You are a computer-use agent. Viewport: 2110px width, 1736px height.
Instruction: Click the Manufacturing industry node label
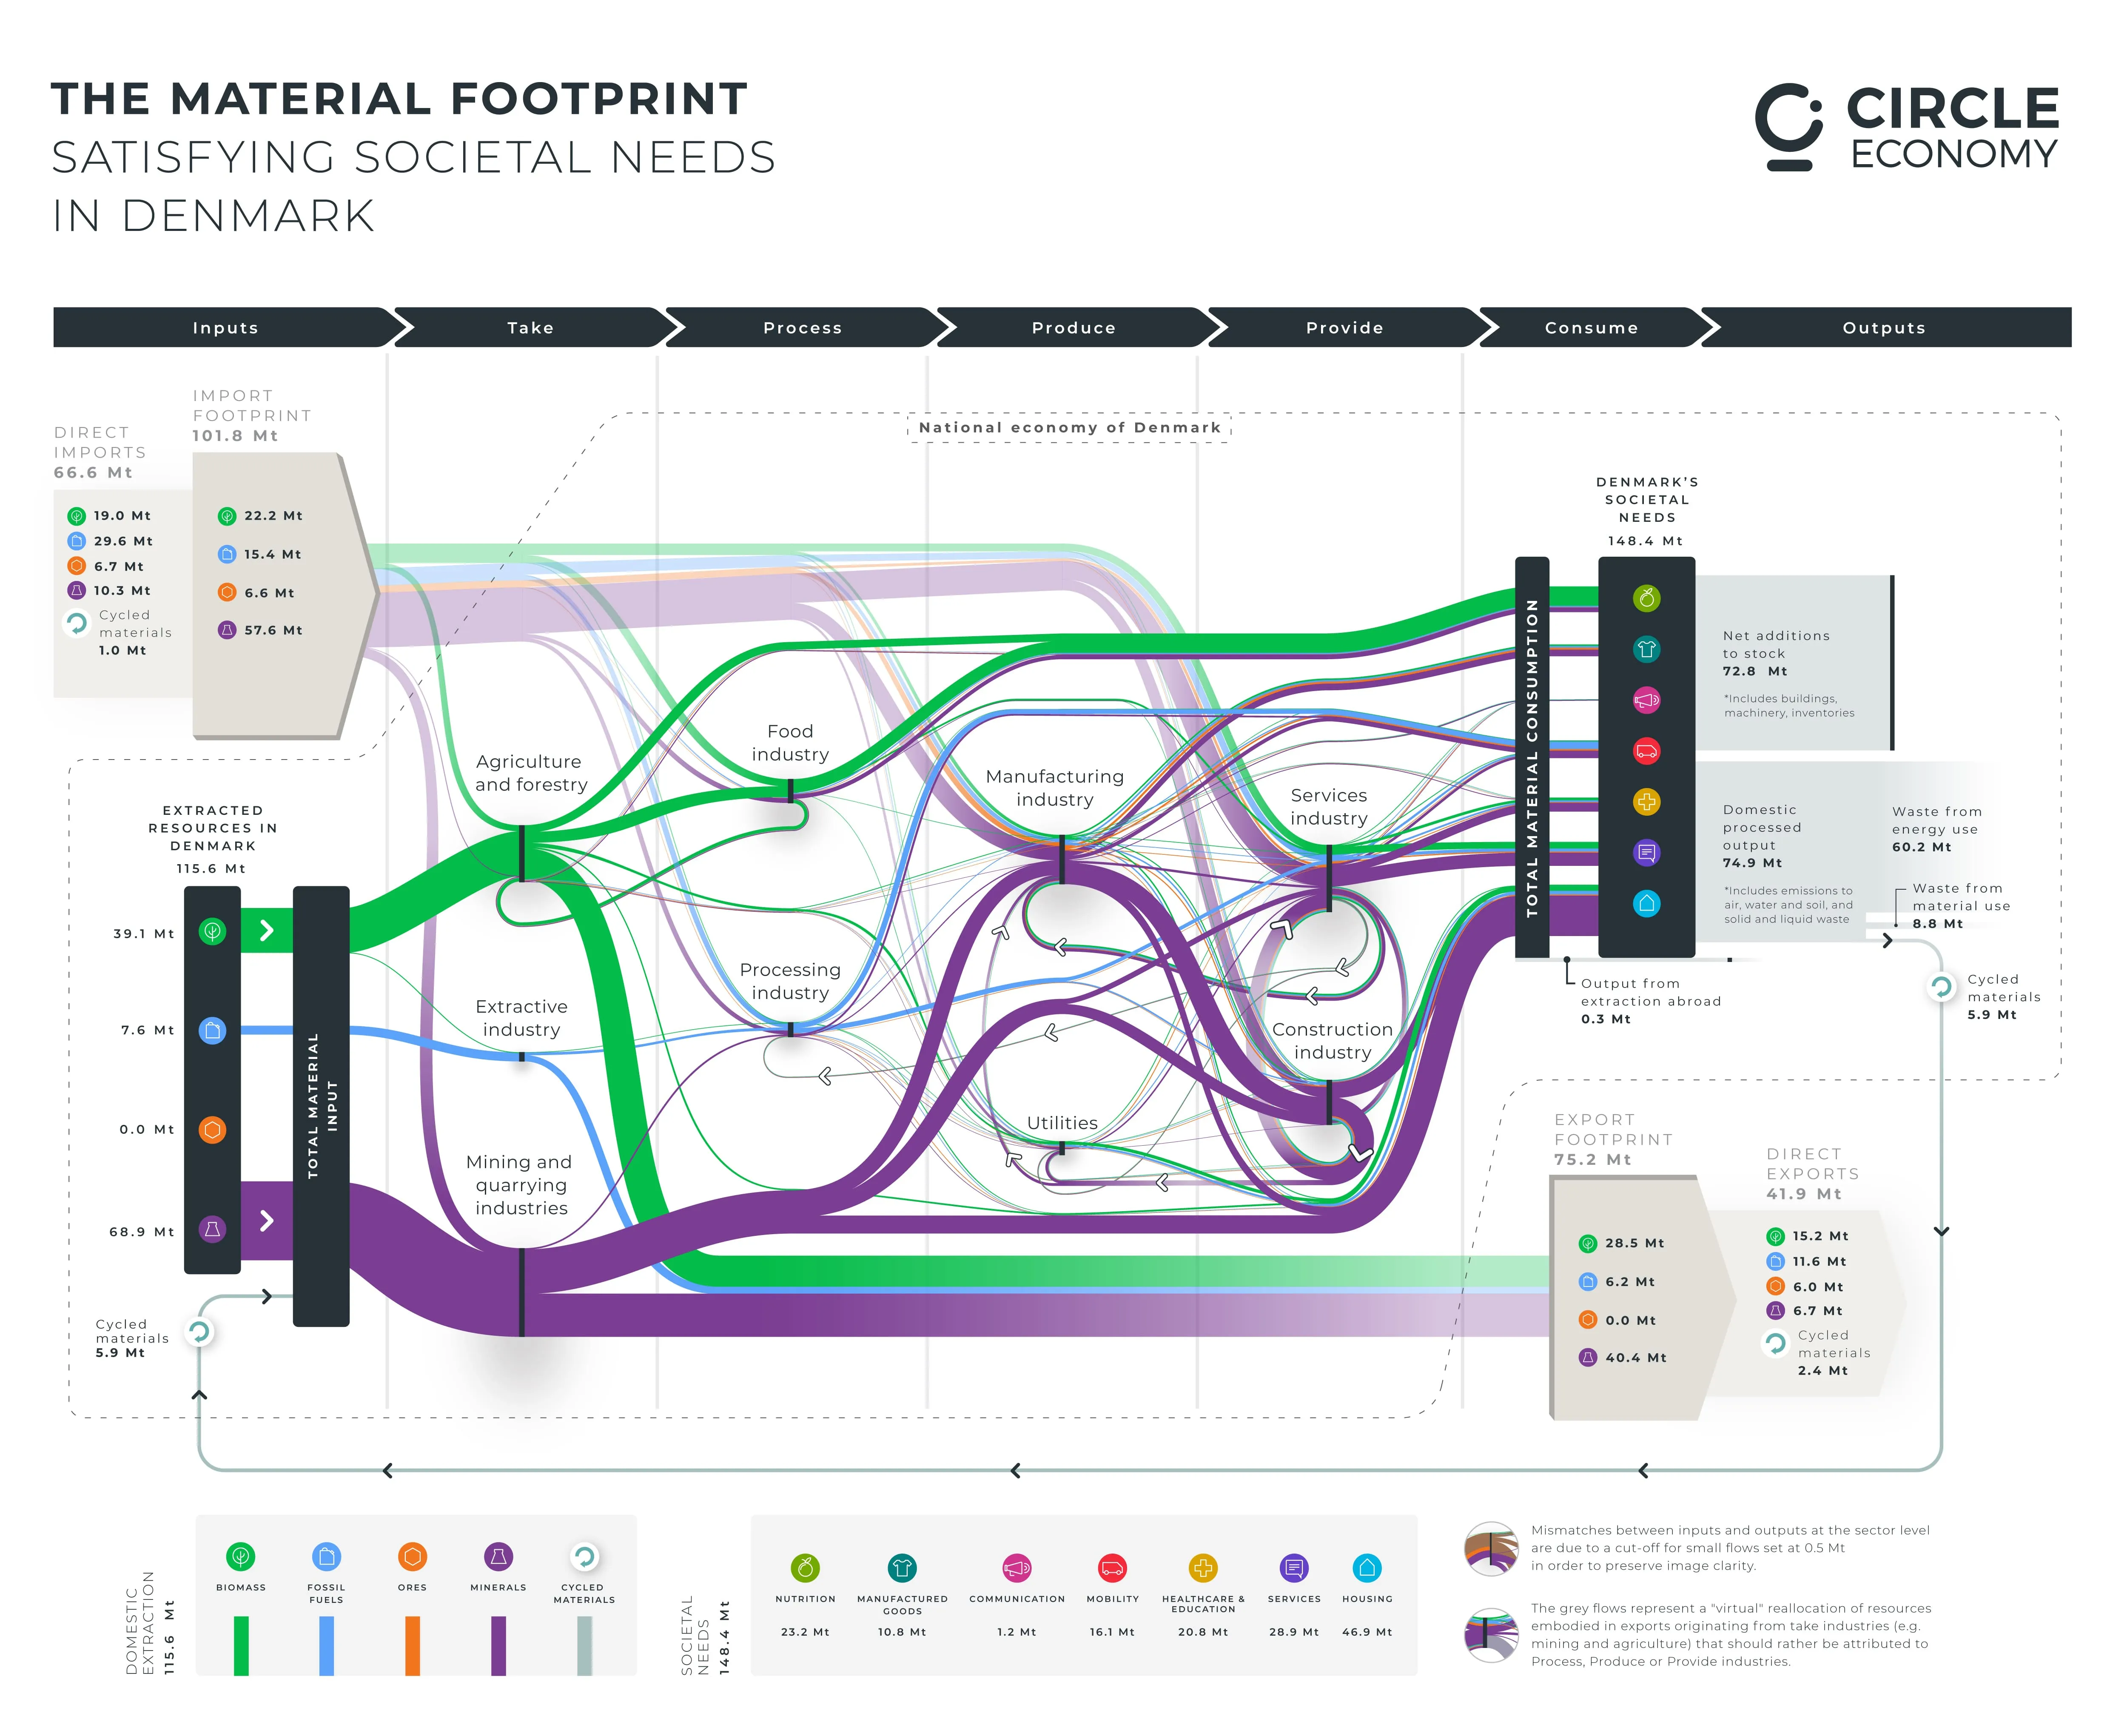[1054, 788]
